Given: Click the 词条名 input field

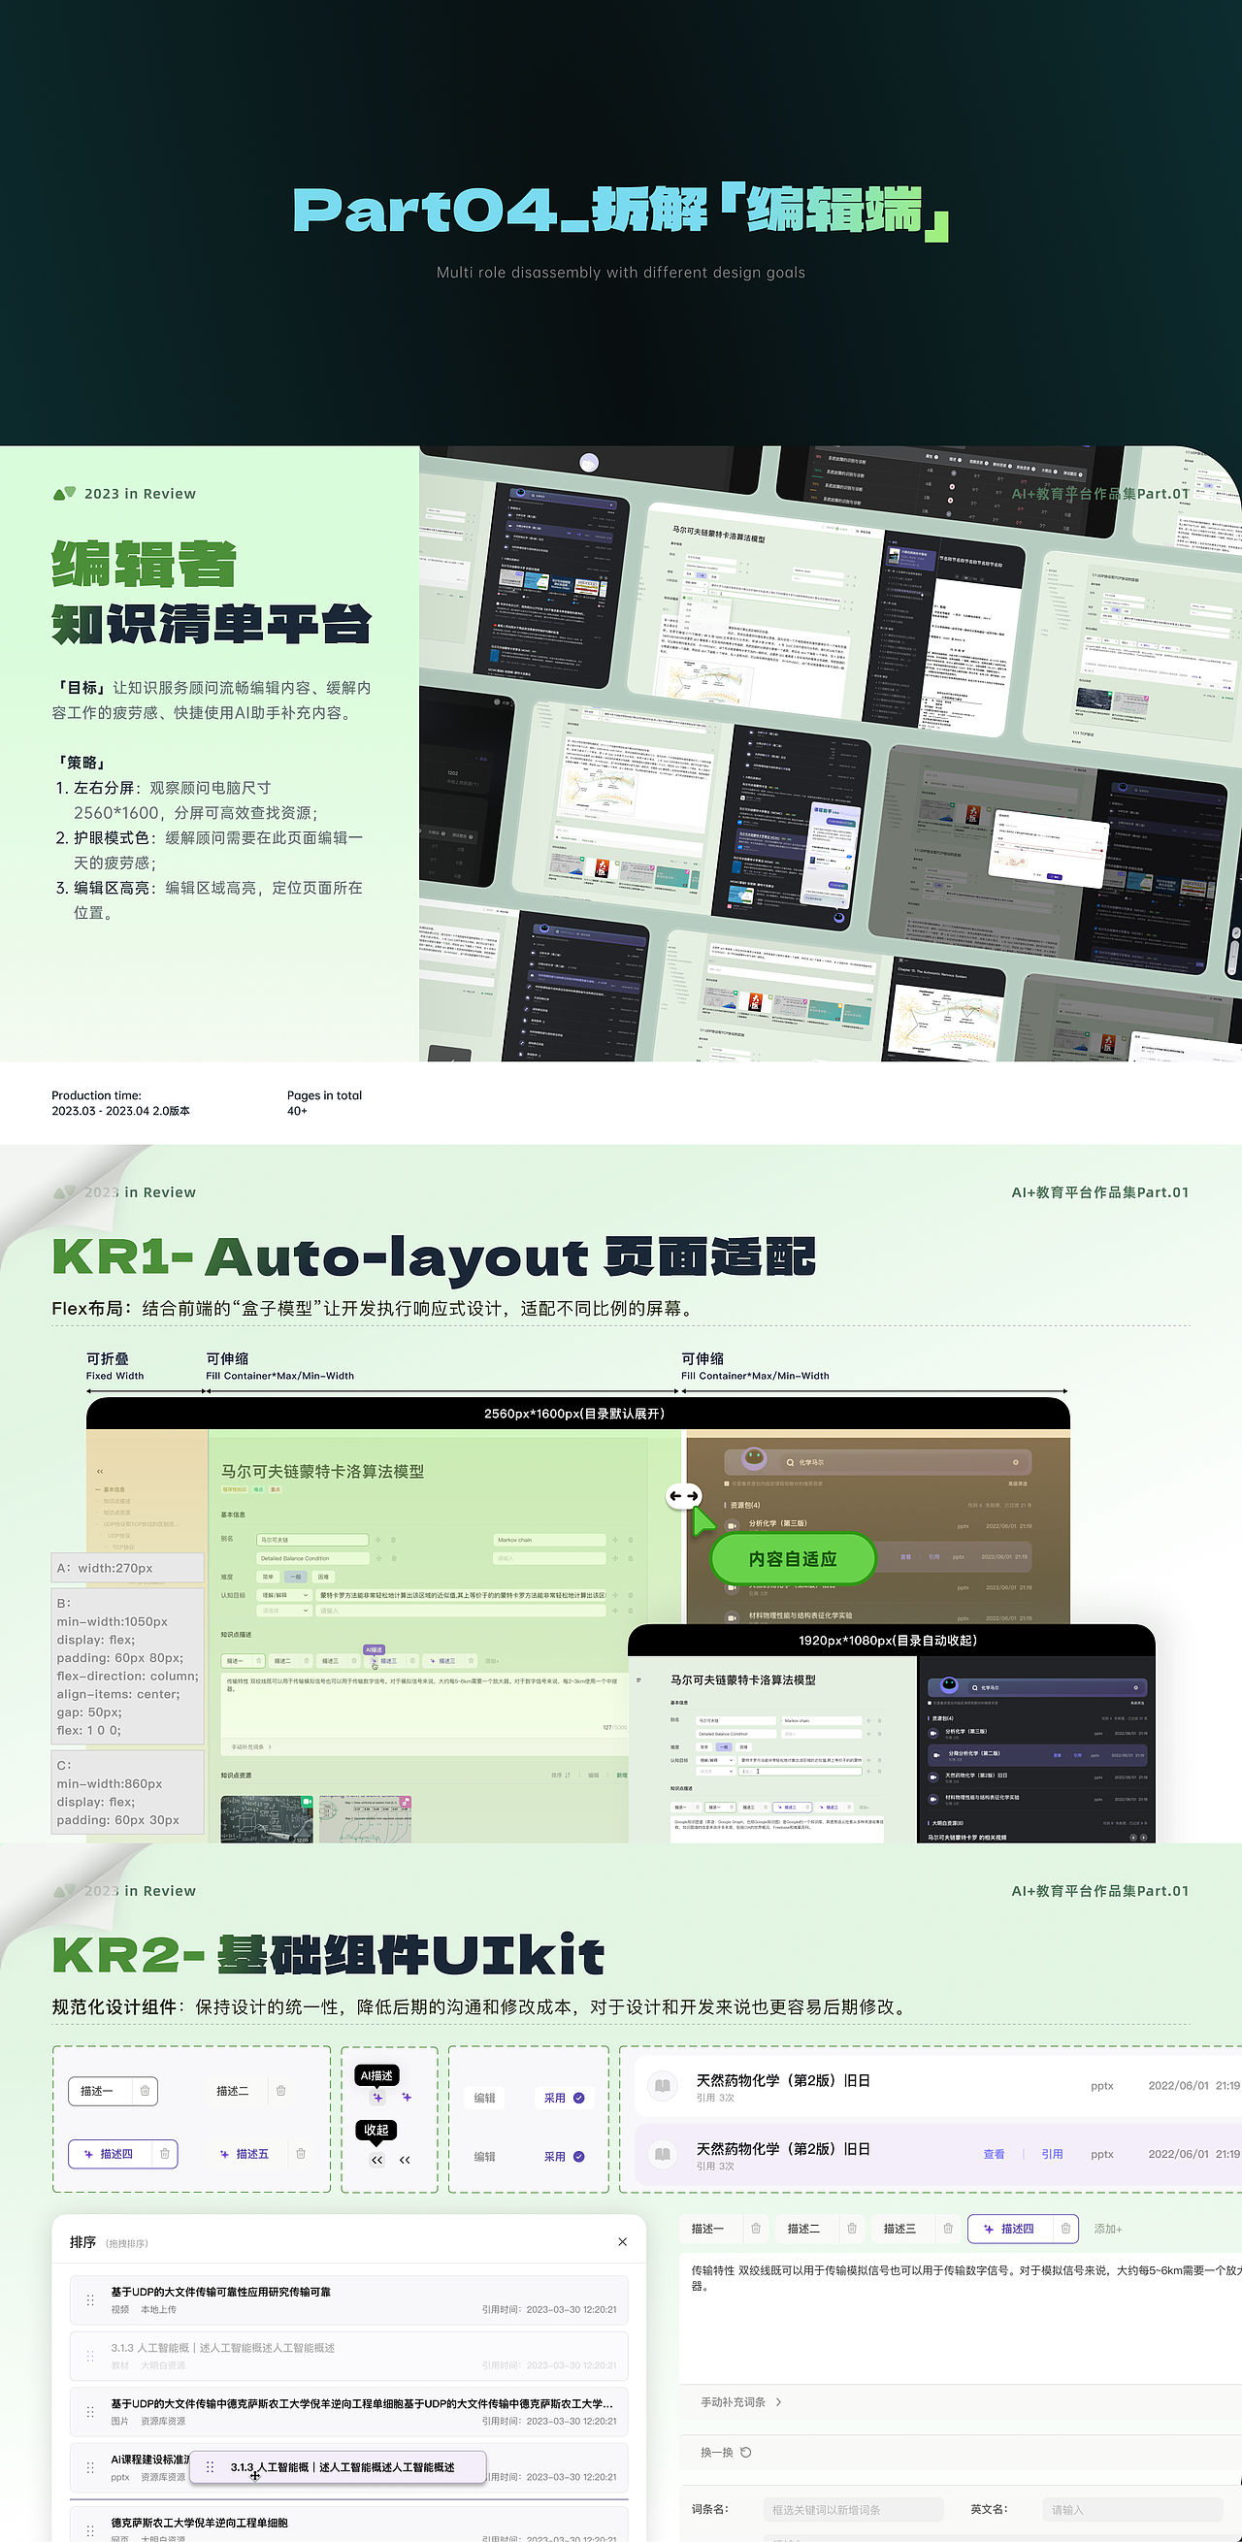Looking at the screenshot, I should 853,2509.
